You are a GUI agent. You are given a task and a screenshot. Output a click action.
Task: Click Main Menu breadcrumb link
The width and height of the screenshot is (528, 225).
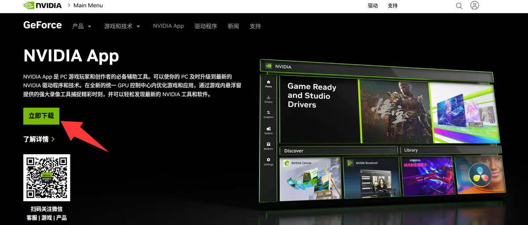[88, 6]
